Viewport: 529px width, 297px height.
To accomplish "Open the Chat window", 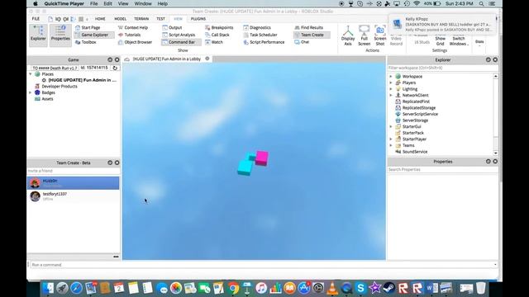I will pyautogui.click(x=302, y=42).
